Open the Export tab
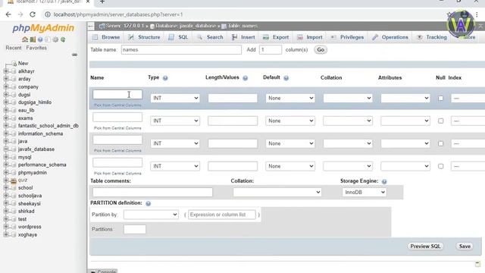Image resolution: width=485 pixels, height=273 pixels. 276,37
